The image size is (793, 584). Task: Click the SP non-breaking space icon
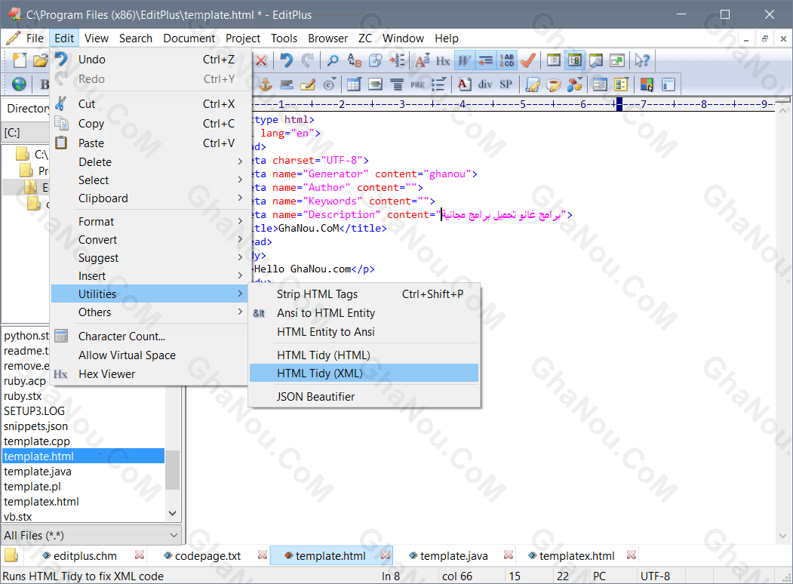(506, 85)
